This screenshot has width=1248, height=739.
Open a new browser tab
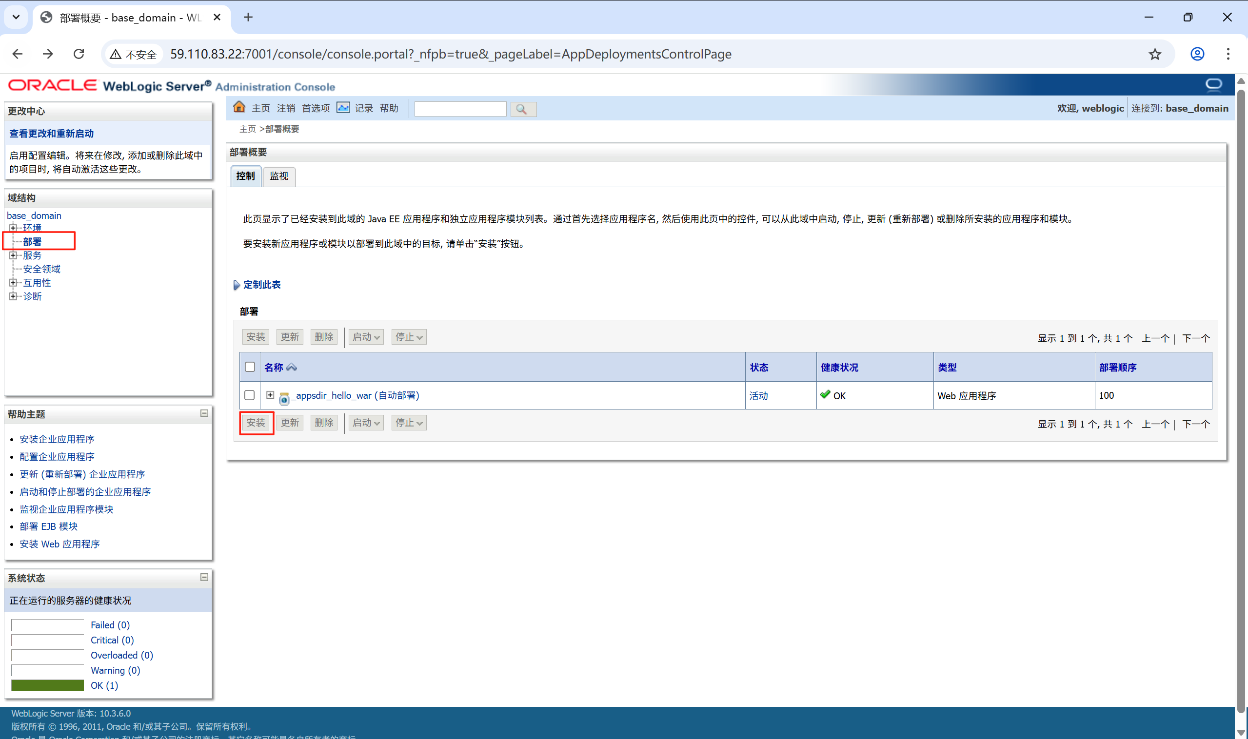coord(248,18)
